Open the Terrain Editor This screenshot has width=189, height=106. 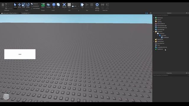43,5
